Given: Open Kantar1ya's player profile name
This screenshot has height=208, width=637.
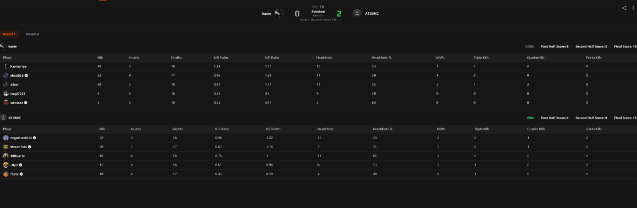Looking at the screenshot, I should click(x=18, y=66).
